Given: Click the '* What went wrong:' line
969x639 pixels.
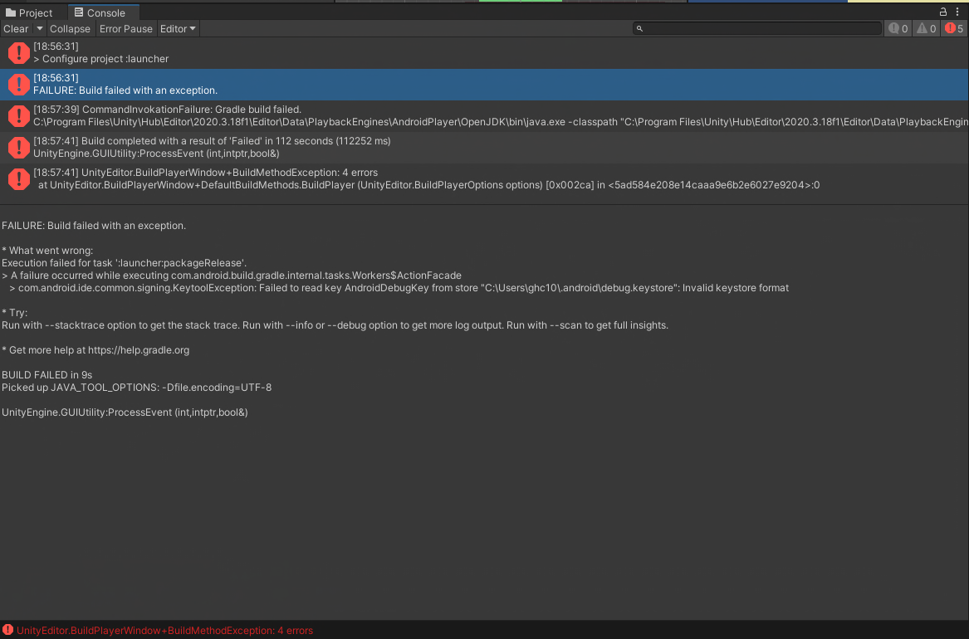Looking at the screenshot, I should point(47,251).
